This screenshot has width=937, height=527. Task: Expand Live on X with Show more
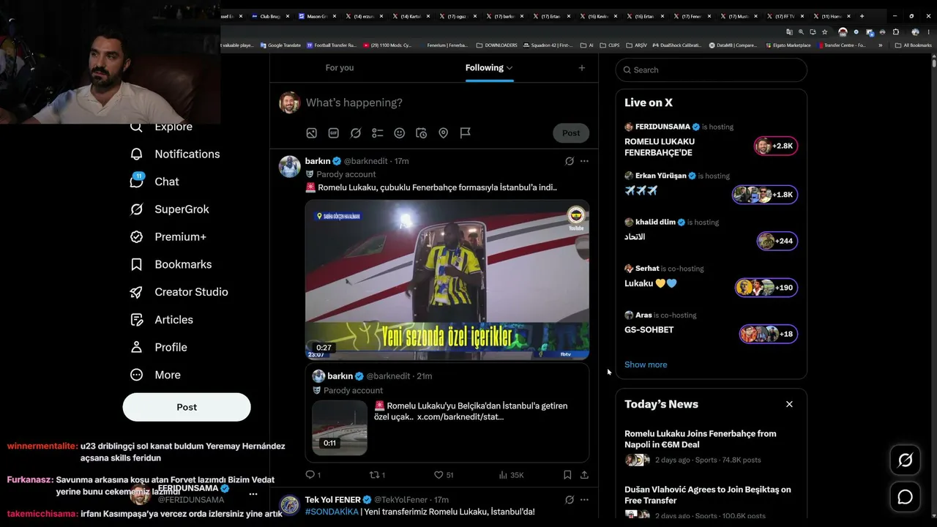(x=646, y=365)
